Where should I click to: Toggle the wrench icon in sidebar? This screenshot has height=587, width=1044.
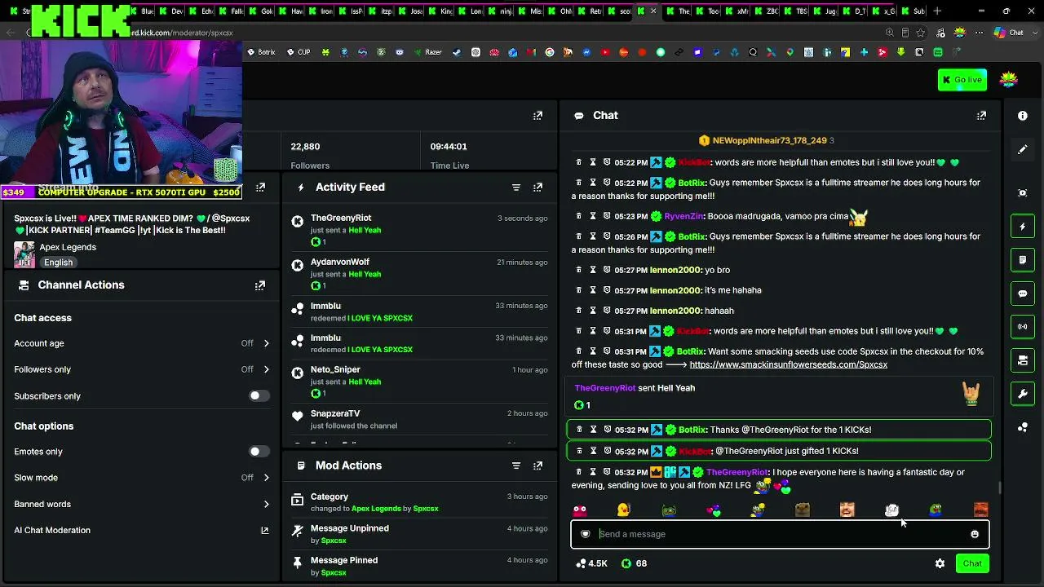click(x=1023, y=394)
